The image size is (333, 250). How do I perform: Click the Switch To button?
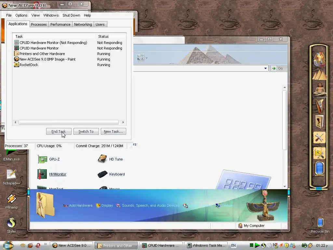(x=86, y=132)
